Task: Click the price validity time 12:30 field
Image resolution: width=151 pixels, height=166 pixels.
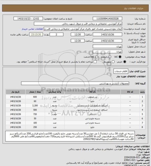Action: [x=78, y=41]
